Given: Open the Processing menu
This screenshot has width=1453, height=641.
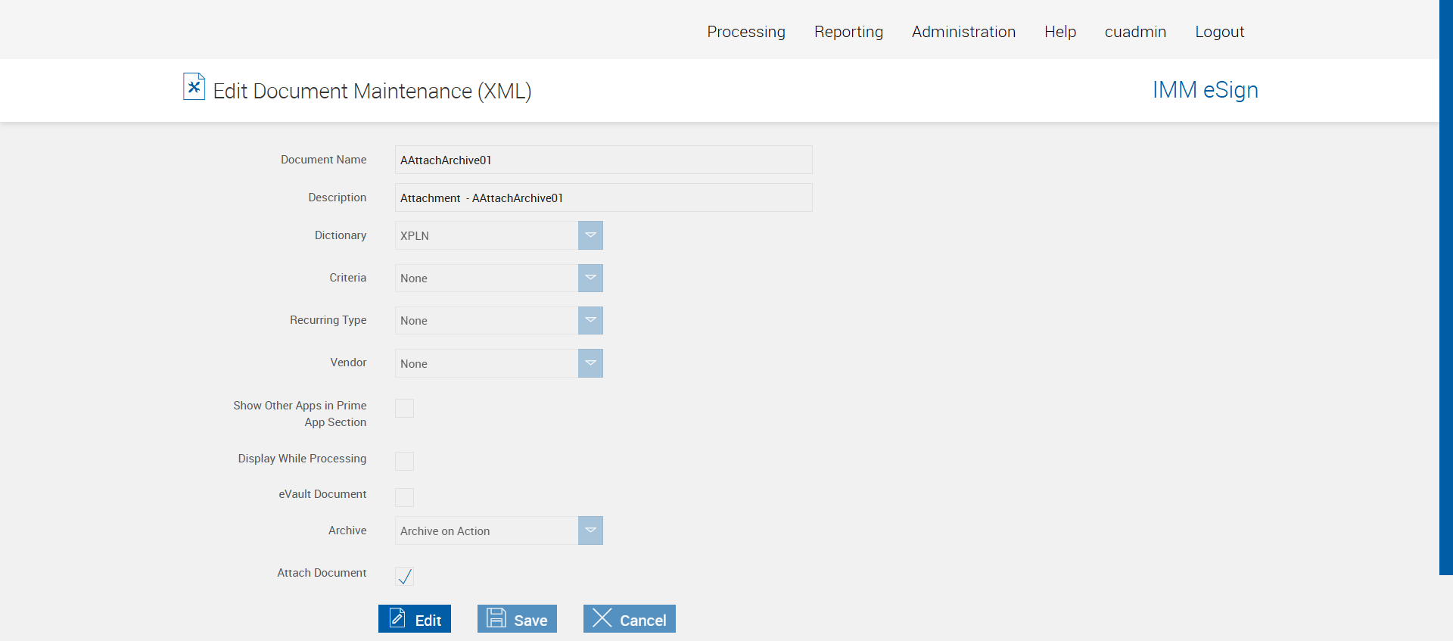Looking at the screenshot, I should [746, 32].
